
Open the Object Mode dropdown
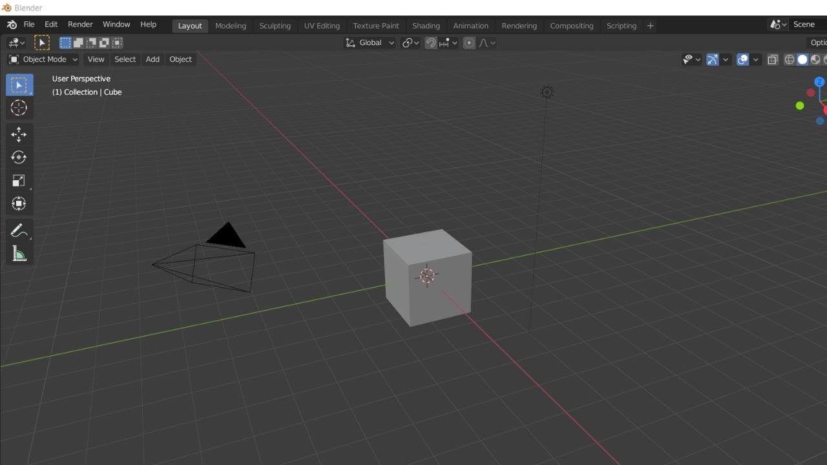coord(43,59)
